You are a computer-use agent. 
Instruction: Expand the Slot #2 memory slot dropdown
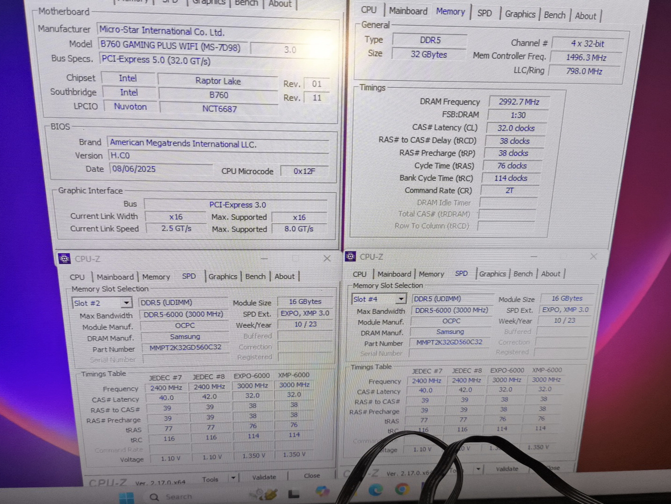[x=126, y=303]
